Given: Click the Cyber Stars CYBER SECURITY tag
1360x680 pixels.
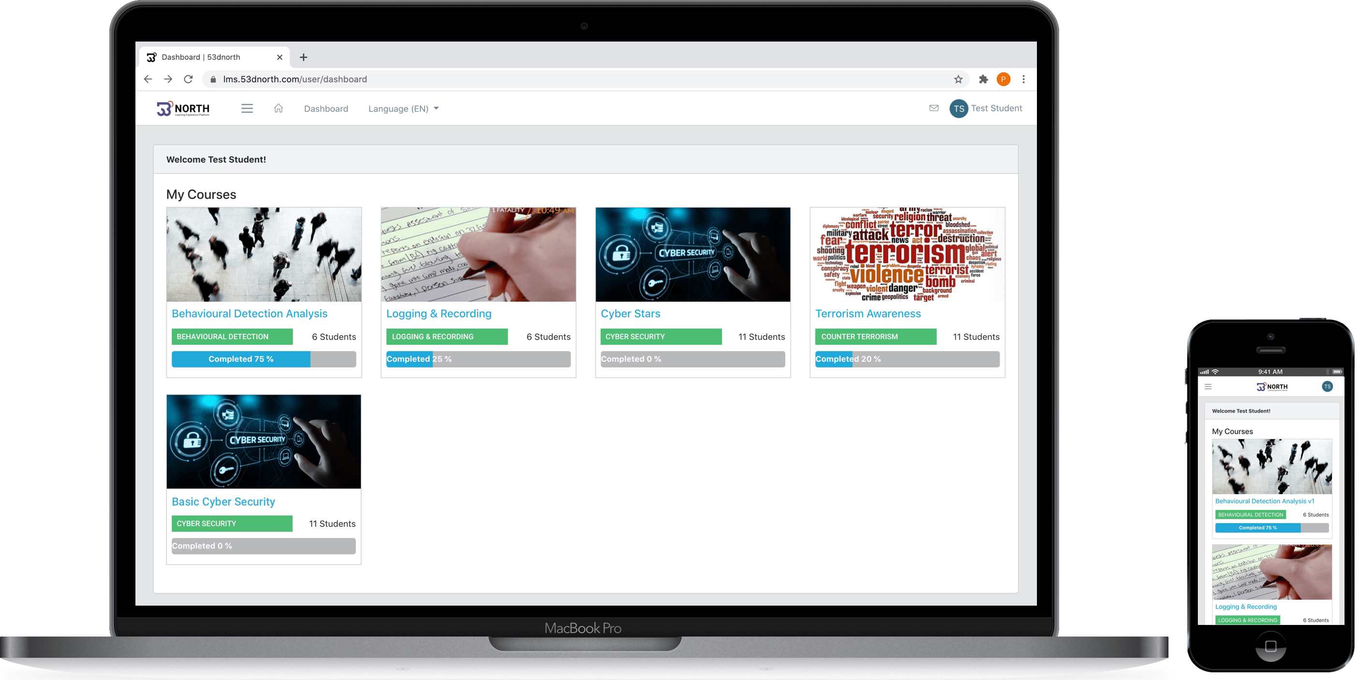Looking at the screenshot, I should coord(661,337).
